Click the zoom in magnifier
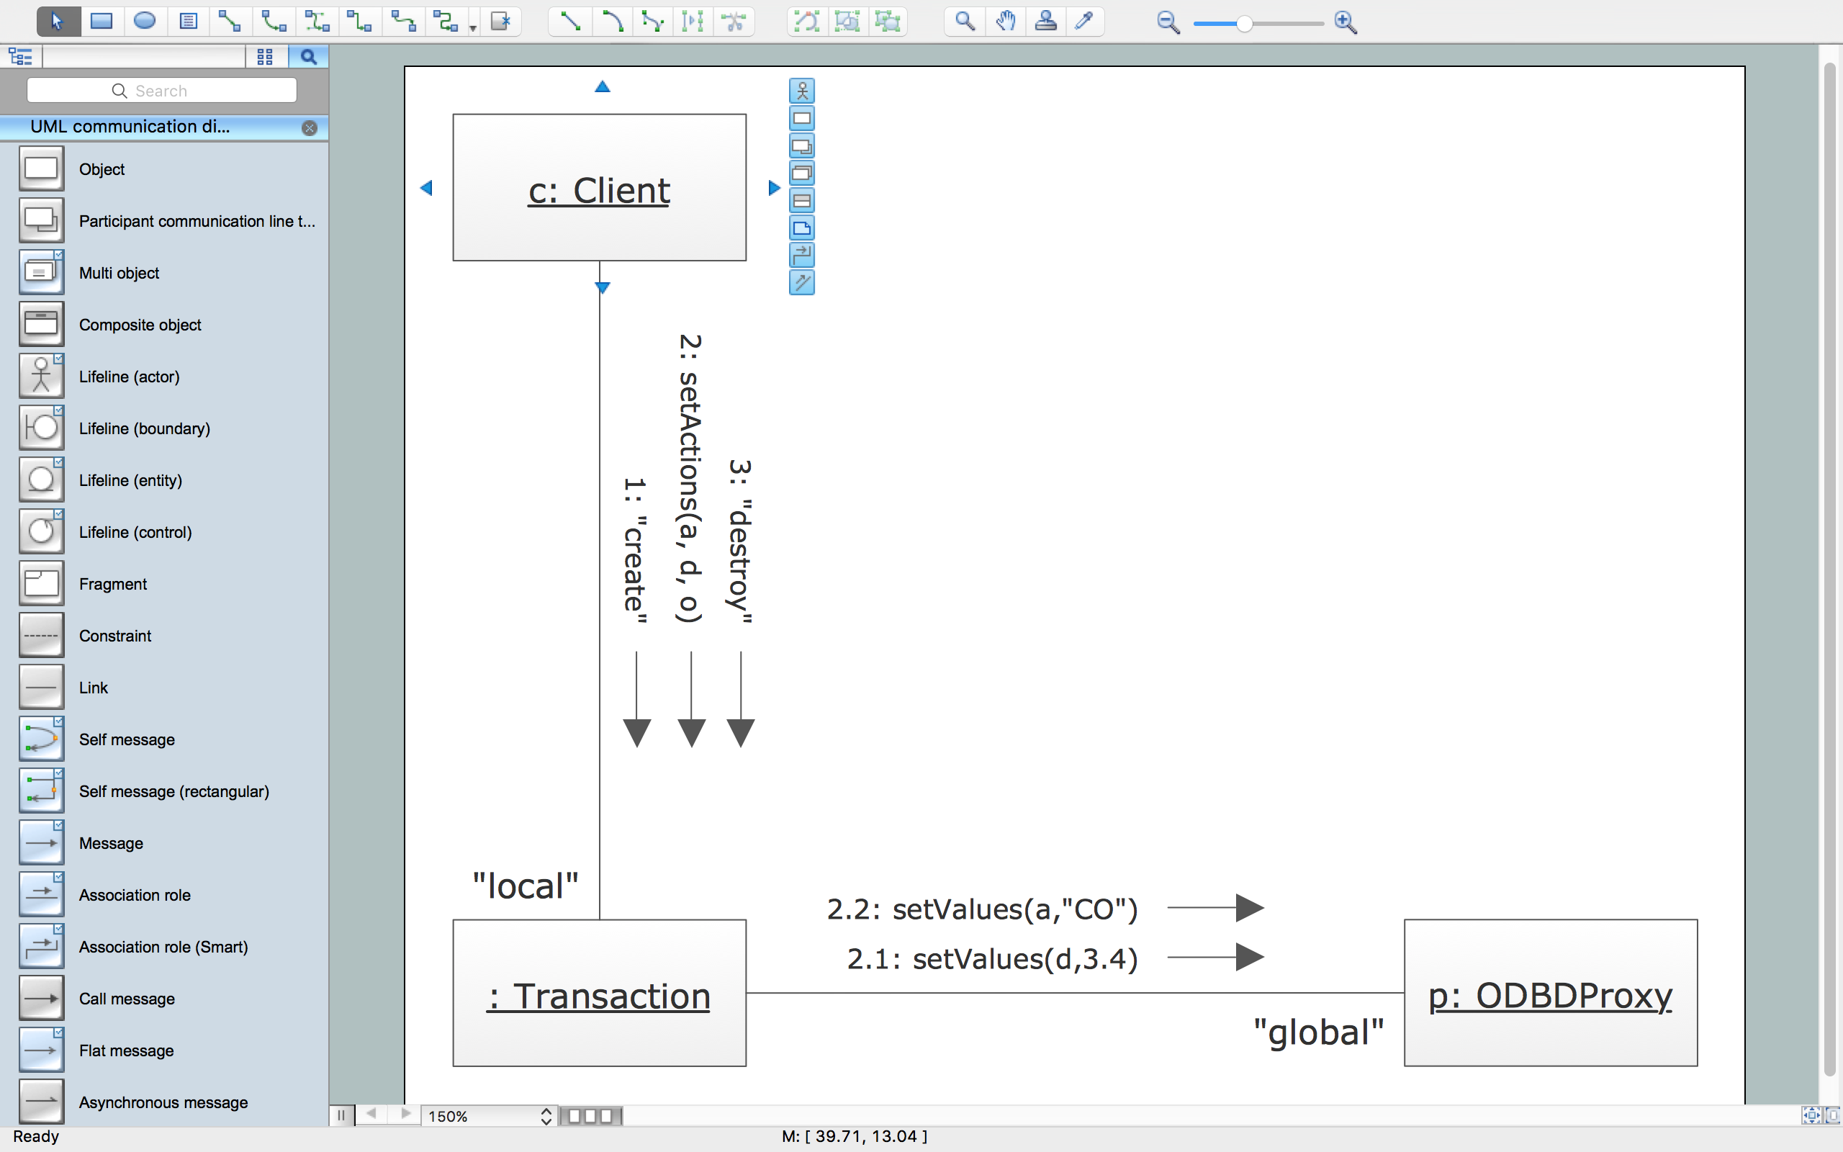The height and width of the screenshot is (1152, 1843). pos(1346,23)
